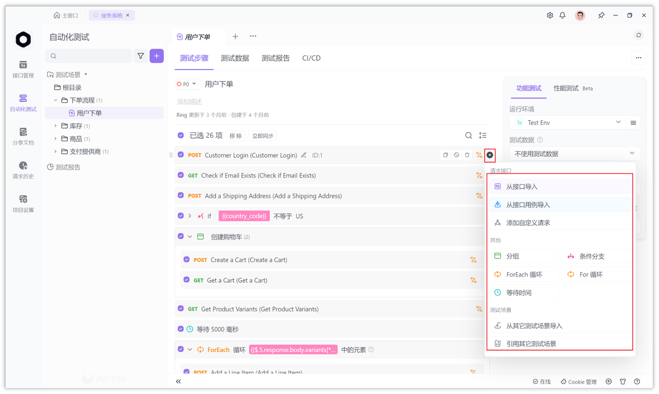659x394 pixels.
Task: Open notifications bell icon
Action: click(x=562, y=15)
